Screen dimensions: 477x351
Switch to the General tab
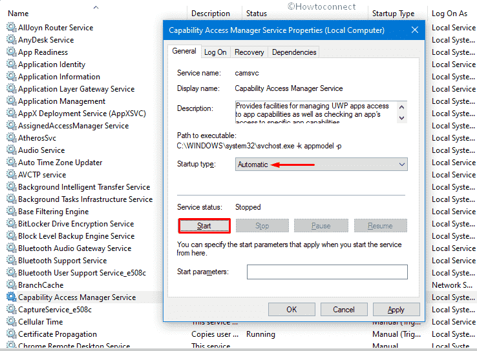[184, 52]
